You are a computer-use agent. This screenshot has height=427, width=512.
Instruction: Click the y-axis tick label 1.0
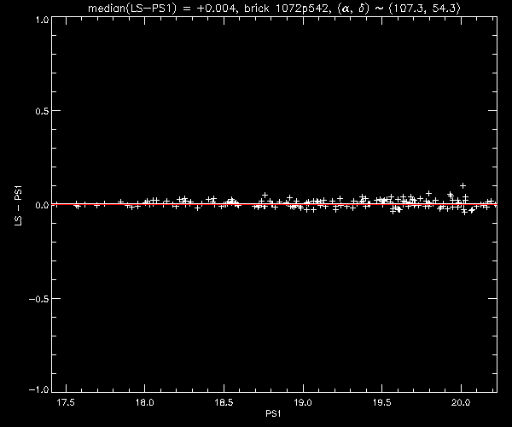click(42, 20)
